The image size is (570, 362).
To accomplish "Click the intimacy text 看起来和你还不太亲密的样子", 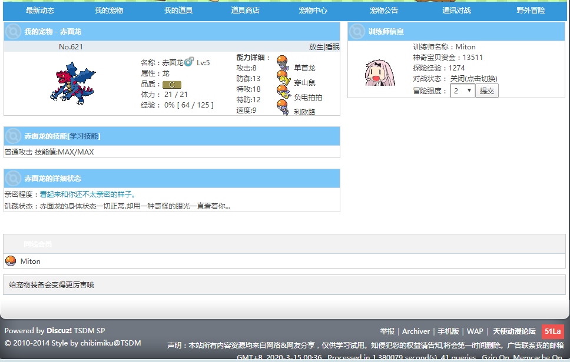I will click(x=87, y=195).
